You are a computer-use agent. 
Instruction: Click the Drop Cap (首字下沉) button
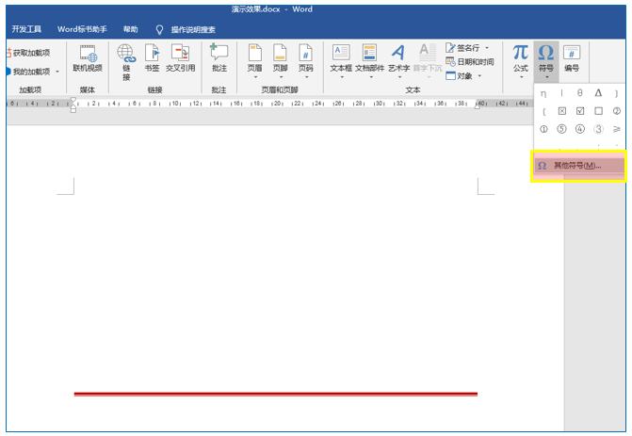428,61
